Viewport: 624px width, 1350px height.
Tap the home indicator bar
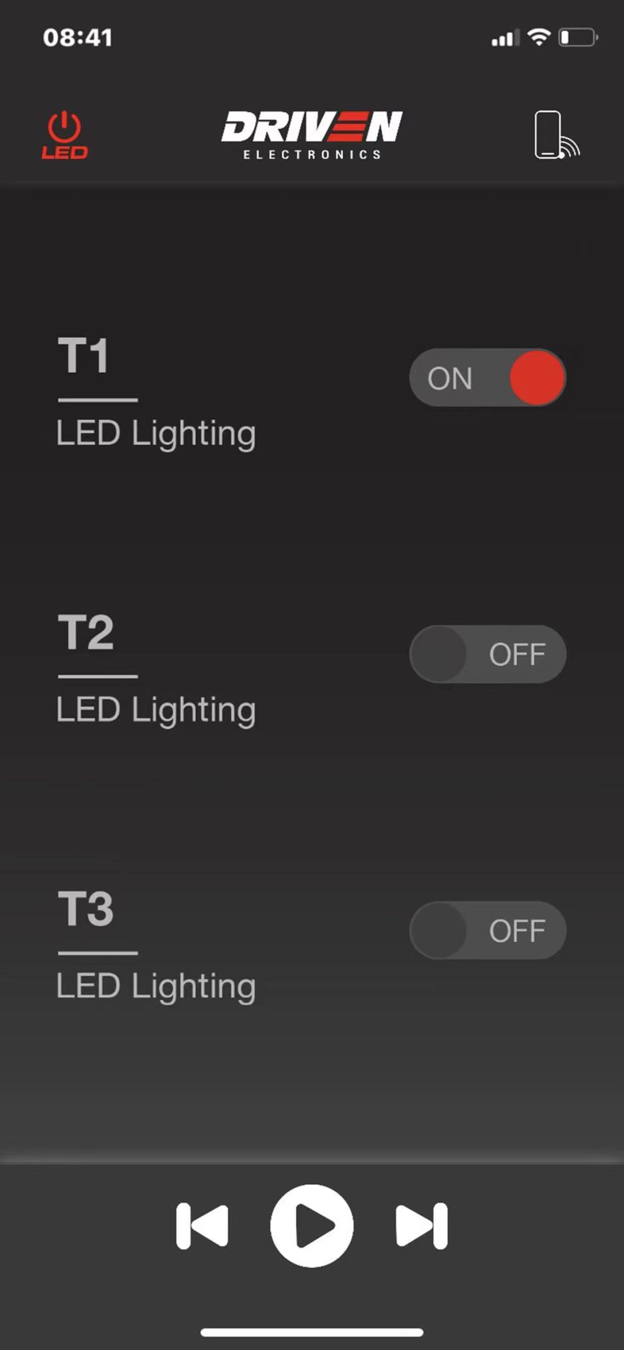coord(312,1333)
